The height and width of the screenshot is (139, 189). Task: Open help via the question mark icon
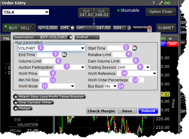click(153, 3)
